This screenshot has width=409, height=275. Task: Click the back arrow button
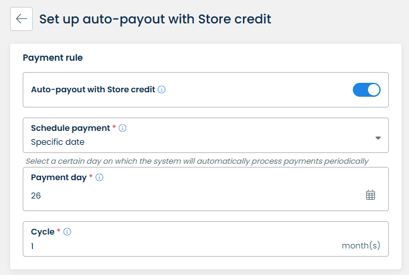(21, 19)
